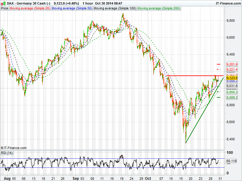242x181 pixels.
Task: Click the Oct month label on time axis
Action: point(148,179)
